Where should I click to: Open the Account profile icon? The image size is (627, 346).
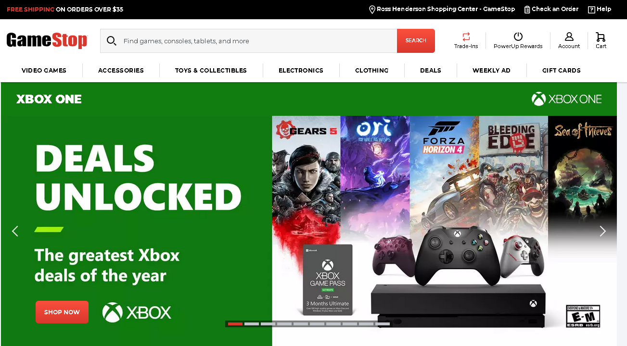569,37
